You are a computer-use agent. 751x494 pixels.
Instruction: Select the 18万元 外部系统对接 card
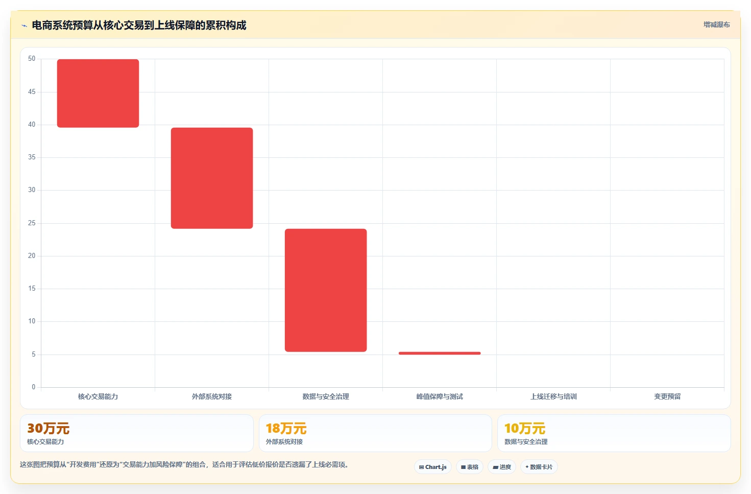(x=375, y=433)
